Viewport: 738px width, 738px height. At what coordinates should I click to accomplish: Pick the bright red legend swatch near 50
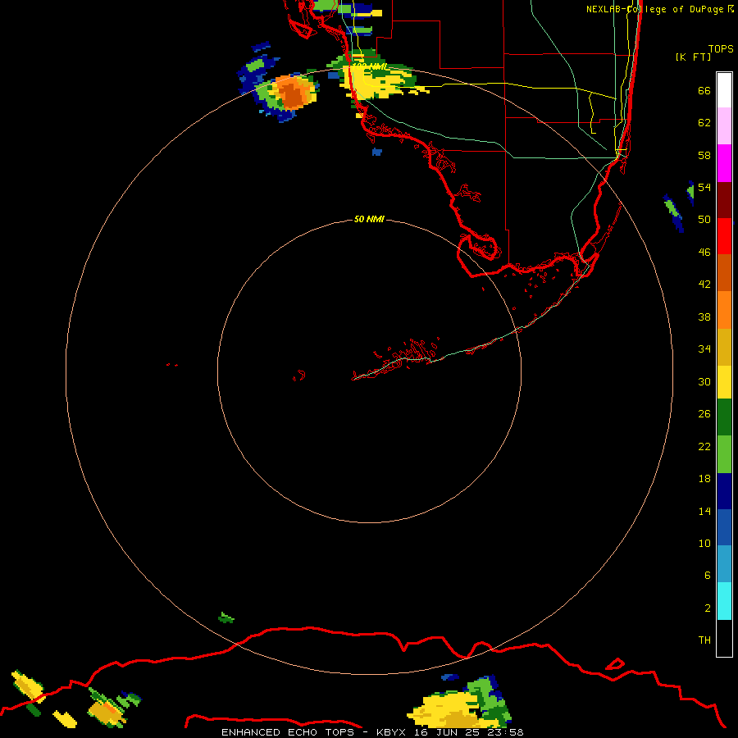(x=724, y=236)
